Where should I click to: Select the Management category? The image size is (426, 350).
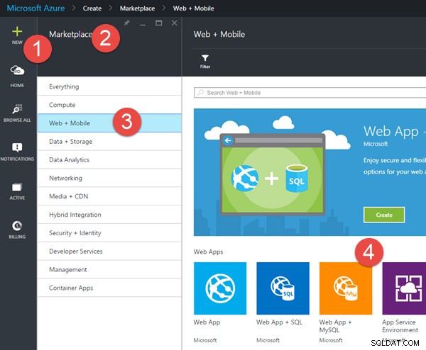click(109, 269)
